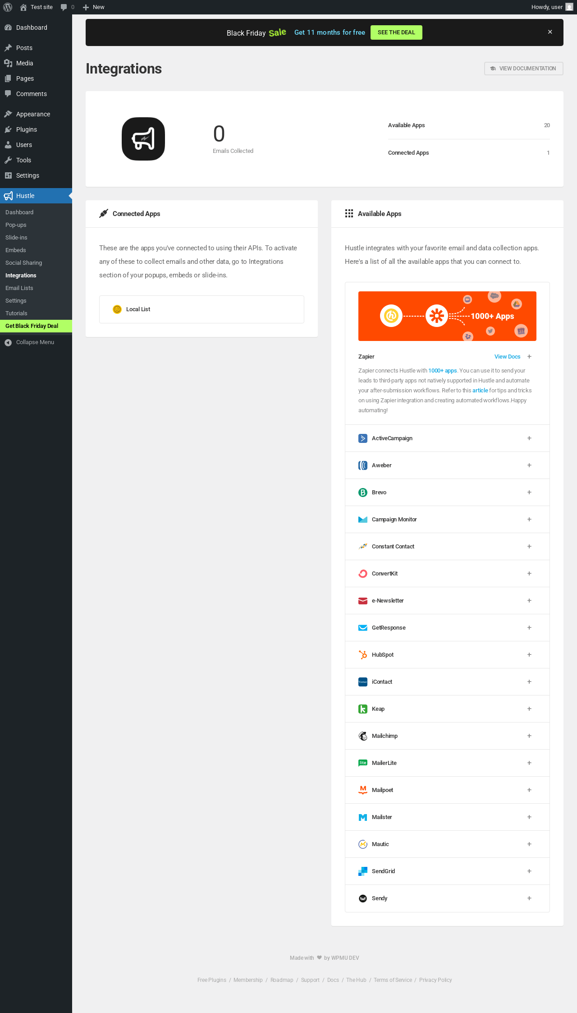The image size is (577, 1013).
Task: Open the comments bubble in admin bar
Action: 67,7
